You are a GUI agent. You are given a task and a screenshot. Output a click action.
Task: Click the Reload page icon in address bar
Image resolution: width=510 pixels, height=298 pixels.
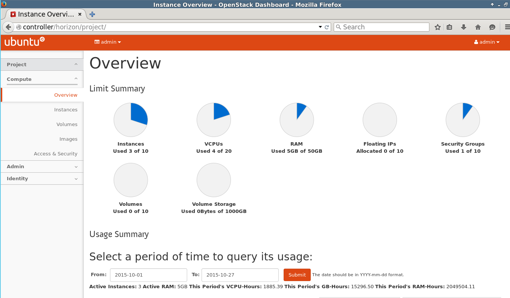tap(327, 27)
